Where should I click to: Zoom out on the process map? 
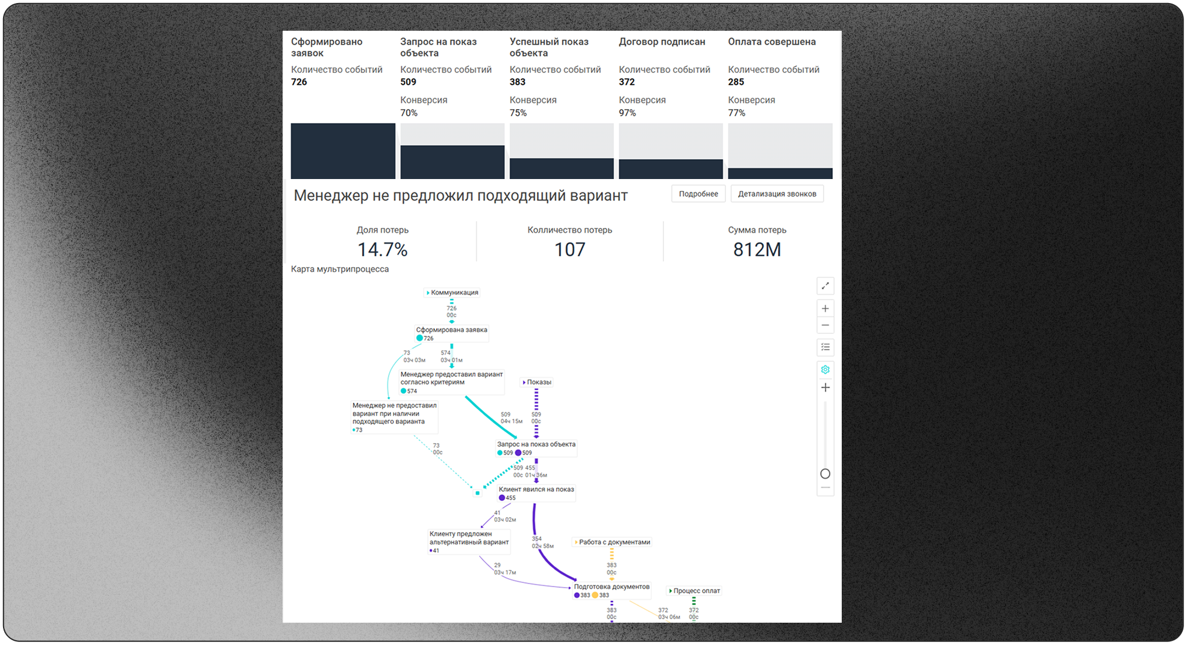(x=825, y=326)
